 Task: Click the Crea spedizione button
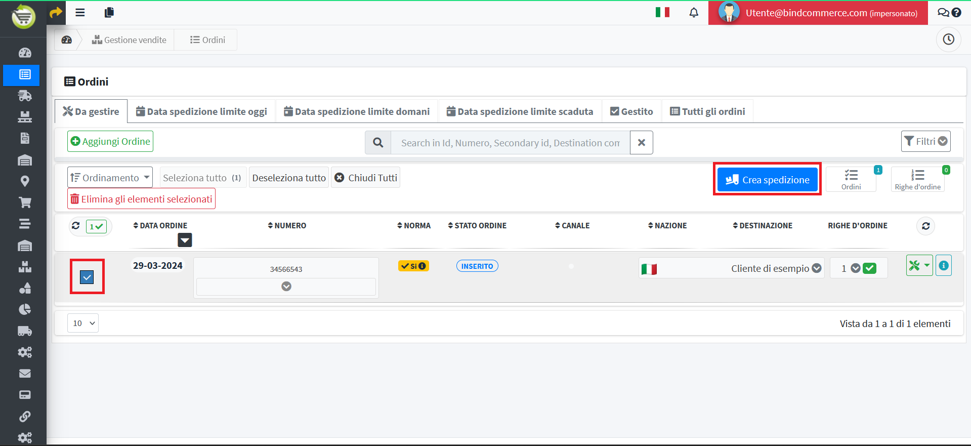click(x=767, y=180)
